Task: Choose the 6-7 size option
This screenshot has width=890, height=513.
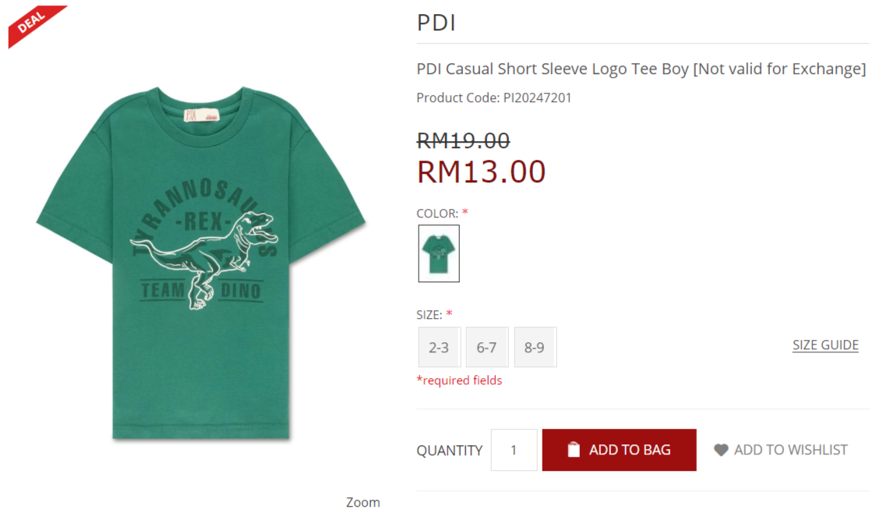Action: pyautogui.click(x=487, y=347)
